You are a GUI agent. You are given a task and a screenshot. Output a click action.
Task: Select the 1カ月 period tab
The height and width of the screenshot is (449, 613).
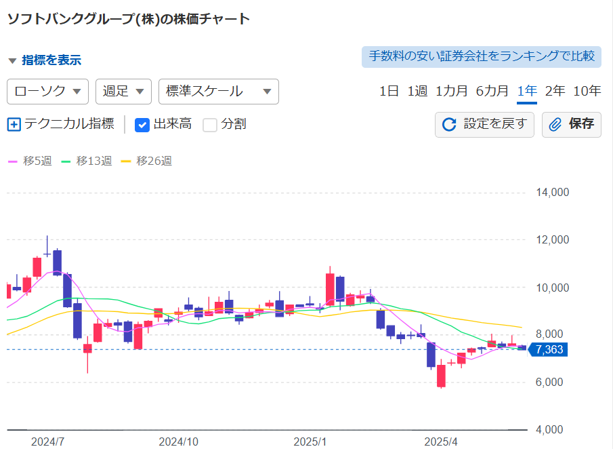452,91
